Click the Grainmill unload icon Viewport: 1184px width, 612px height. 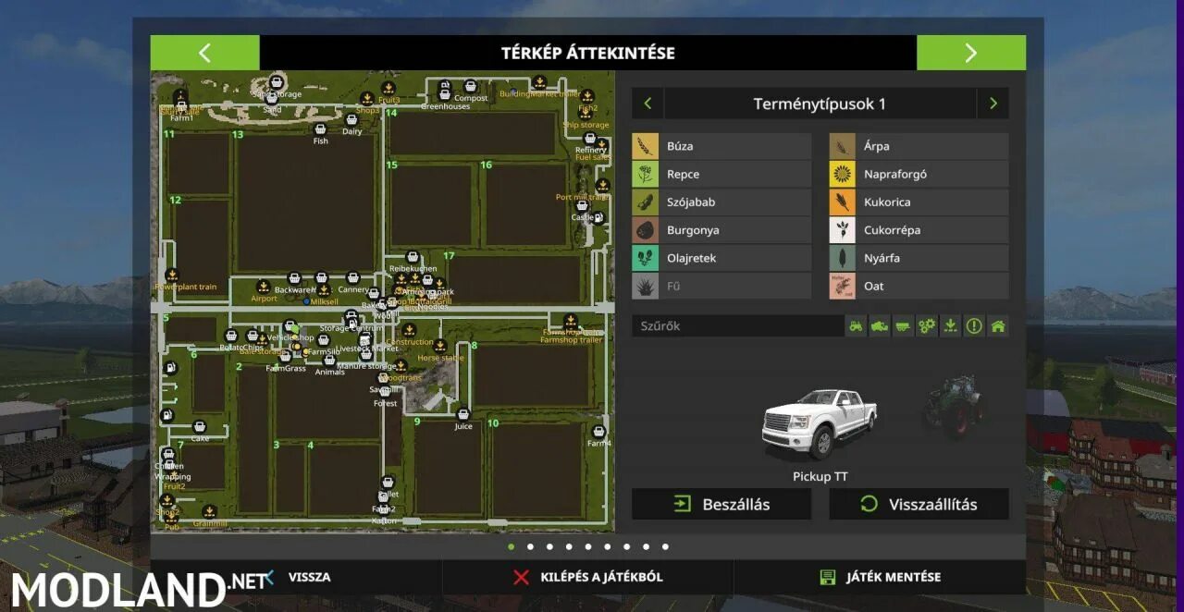(210, 511)
